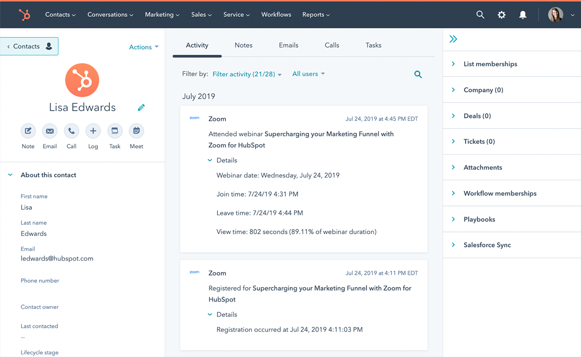This screenshot has width=581, height=357.
Task: Collapse About this contact section
Action: [10, 175]
